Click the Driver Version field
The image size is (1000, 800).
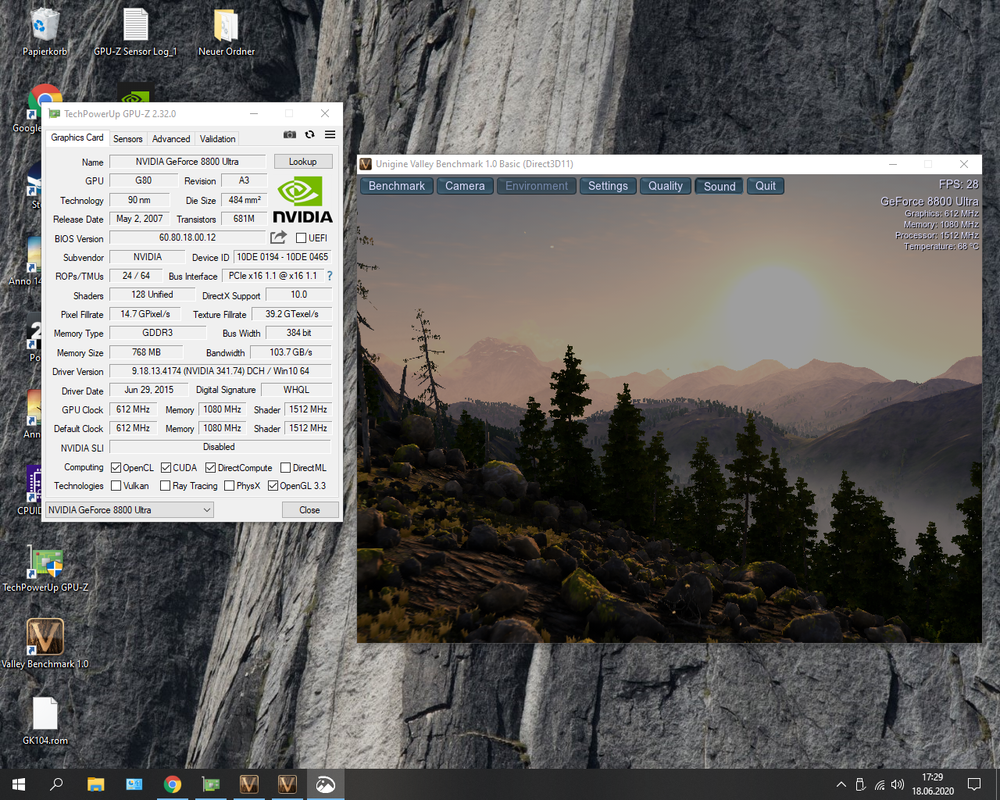pyautogui.click(x=220, y=371)
